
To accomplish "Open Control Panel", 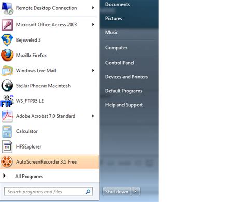I will point(120,63).
